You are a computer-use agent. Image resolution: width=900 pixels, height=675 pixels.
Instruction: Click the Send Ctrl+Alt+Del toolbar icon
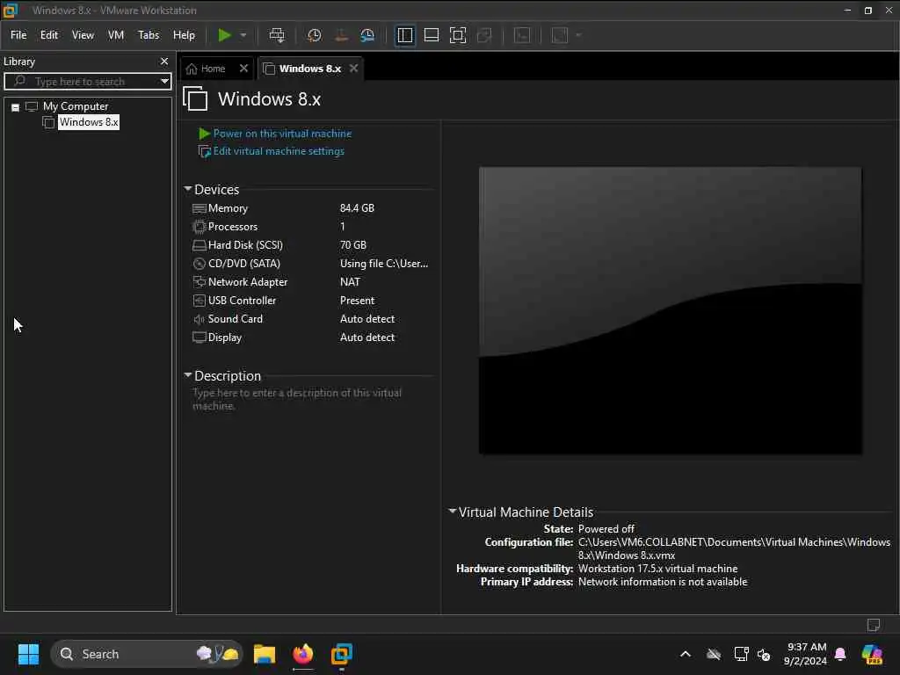click(277, 35)
